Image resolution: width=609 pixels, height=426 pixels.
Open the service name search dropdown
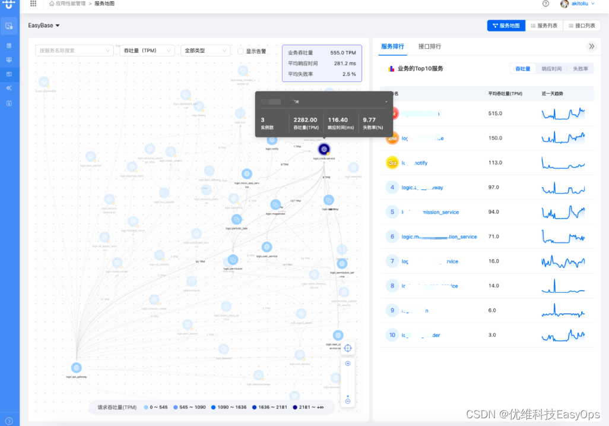click(x=74, y=51)
